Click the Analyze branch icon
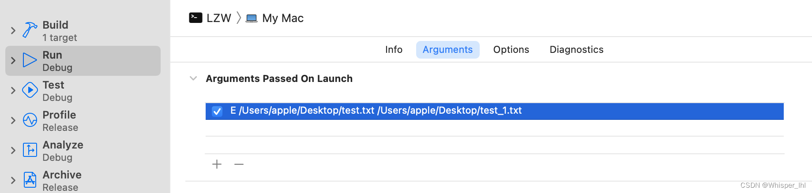 30,150
